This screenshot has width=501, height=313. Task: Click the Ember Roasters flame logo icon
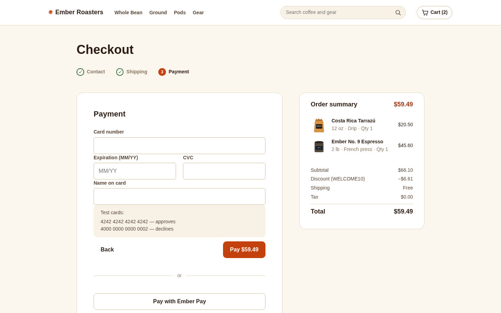point(50,12)
